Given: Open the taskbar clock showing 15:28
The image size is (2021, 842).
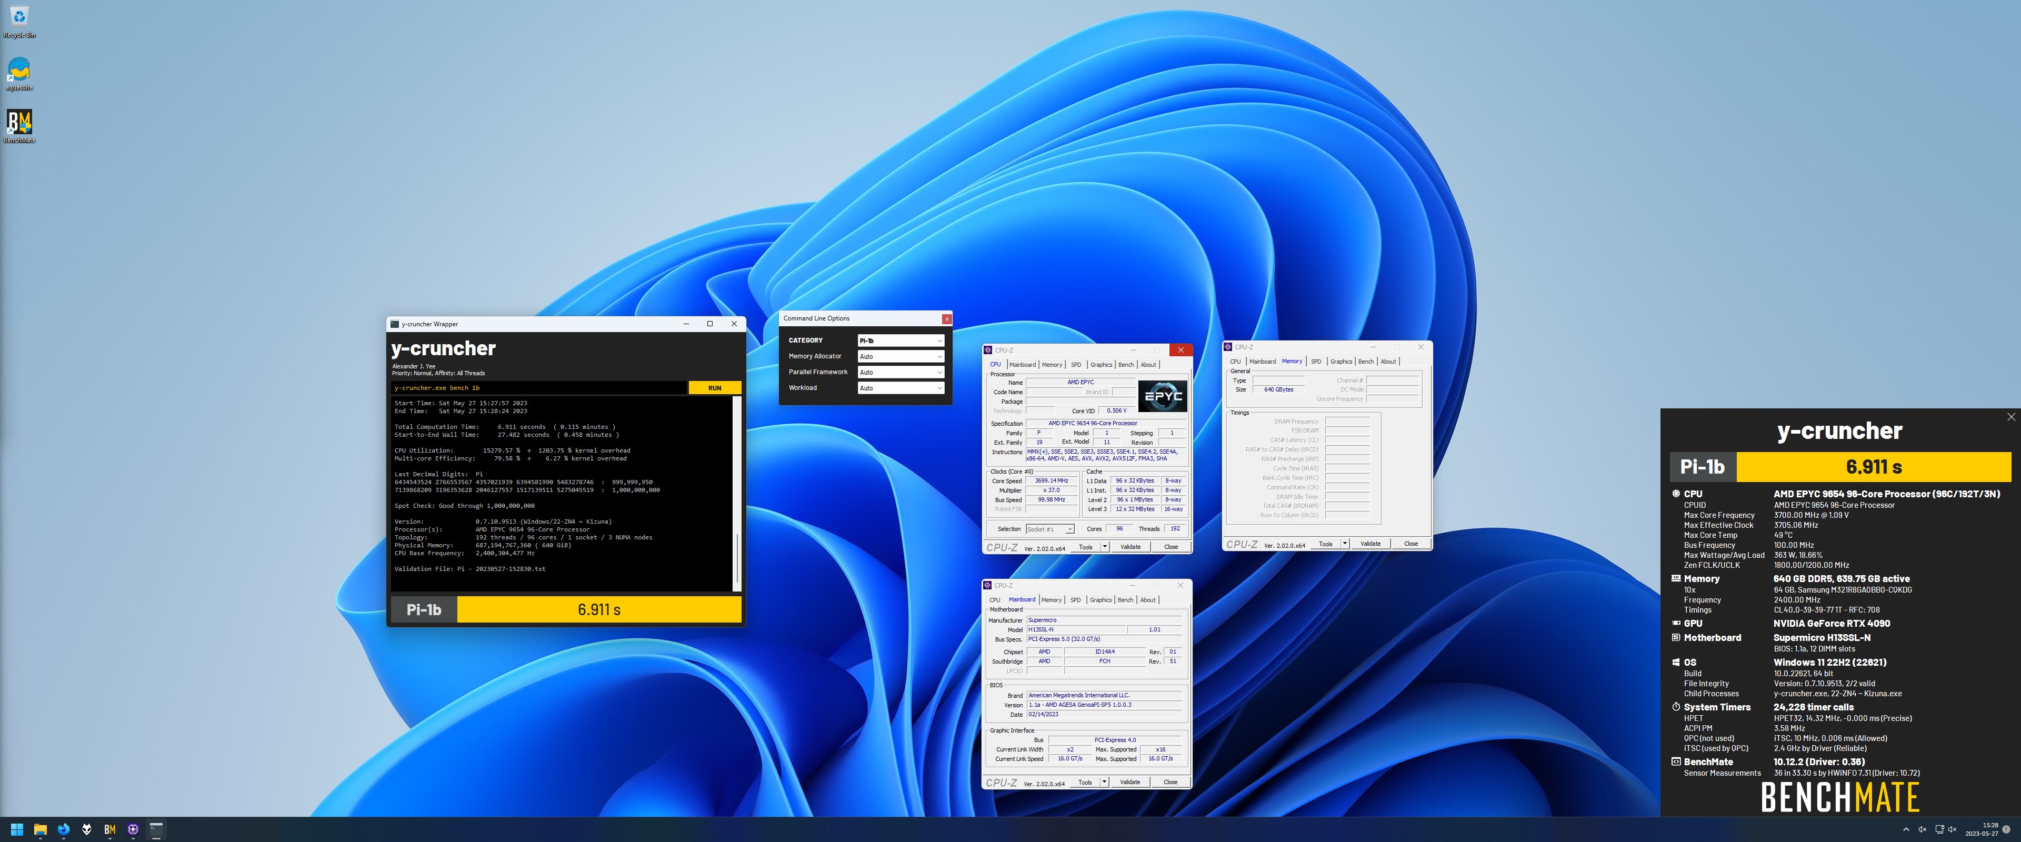Looking at the screenshot, I should 1982,829.
